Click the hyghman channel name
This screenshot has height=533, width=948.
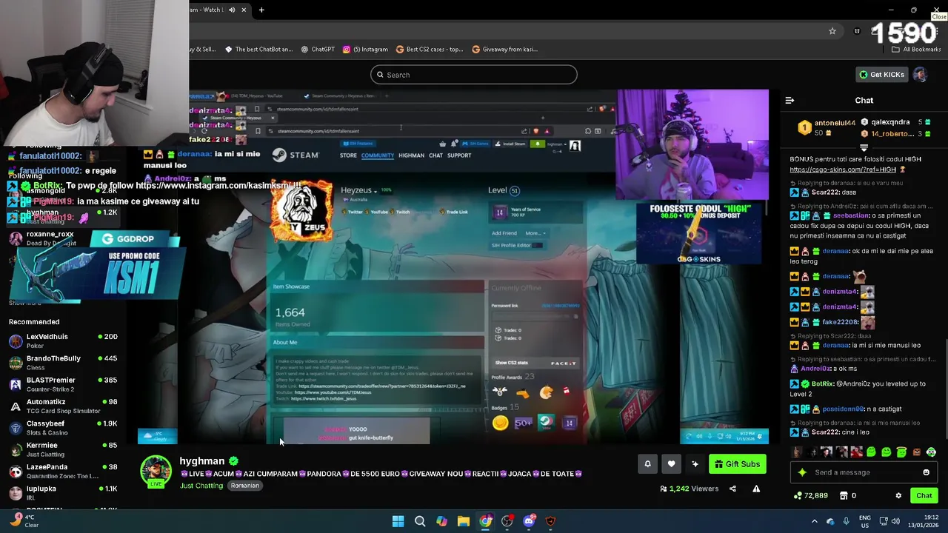tap(201, 460)
